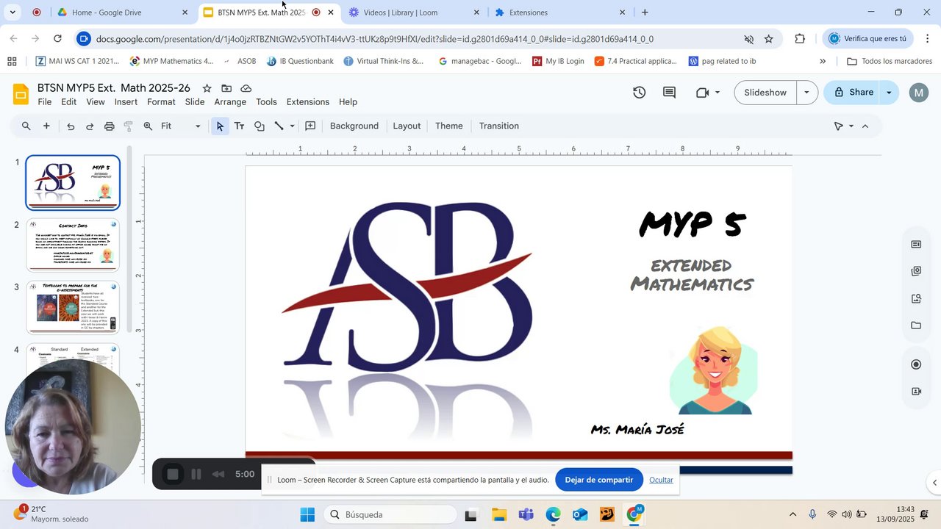
Task: Open Microsoft Teams from taskbar
Action: 526,514
